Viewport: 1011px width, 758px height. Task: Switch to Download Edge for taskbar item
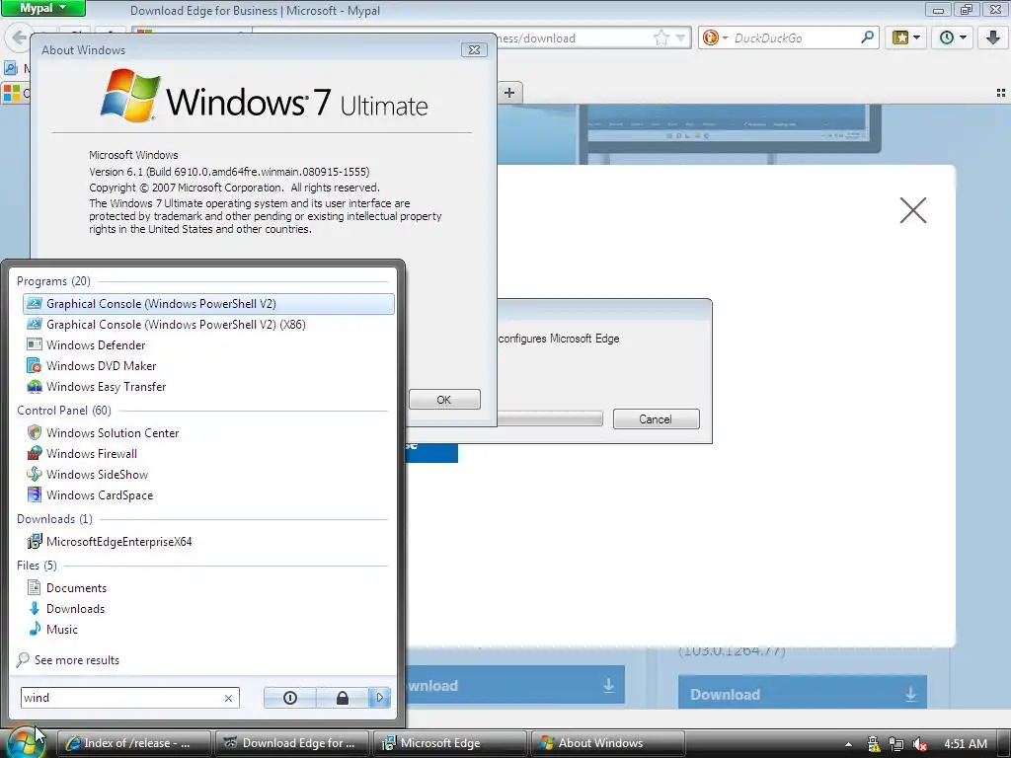point(292,743)
